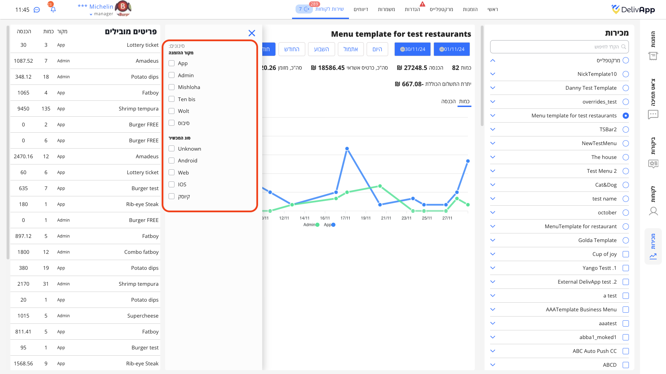Select the השבוע date range button
The image size is (666, 374).
point(321,49)
